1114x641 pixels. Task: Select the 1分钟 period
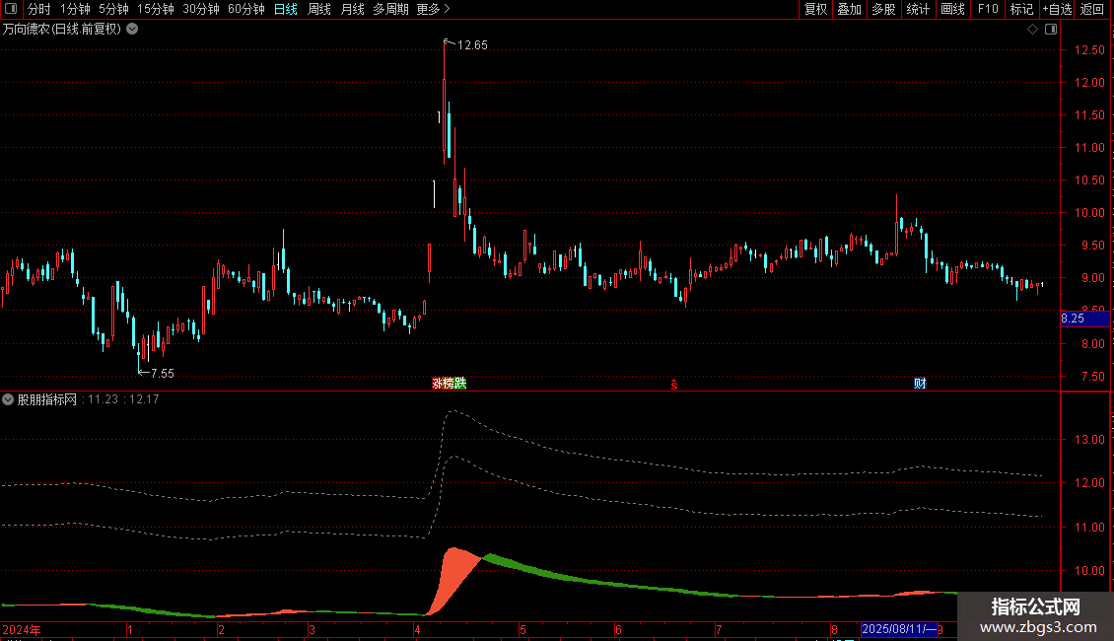[75, 9]
